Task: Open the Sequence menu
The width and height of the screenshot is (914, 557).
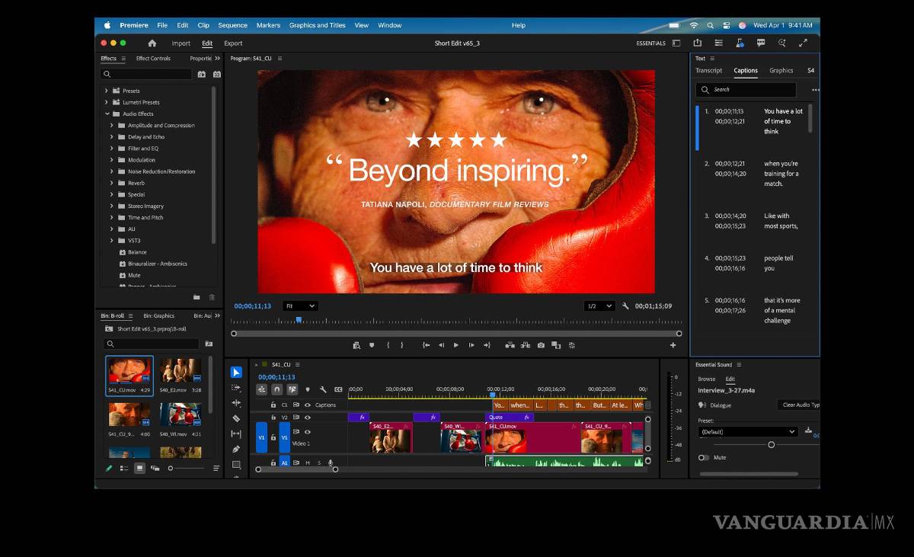Action: tap(232, 25)
